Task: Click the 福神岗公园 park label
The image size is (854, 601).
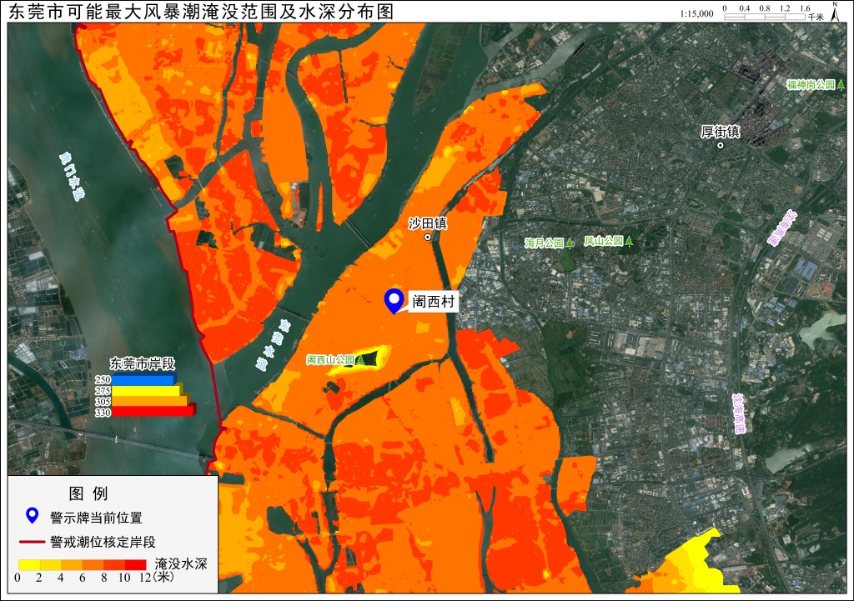Action: coord(811,84)
